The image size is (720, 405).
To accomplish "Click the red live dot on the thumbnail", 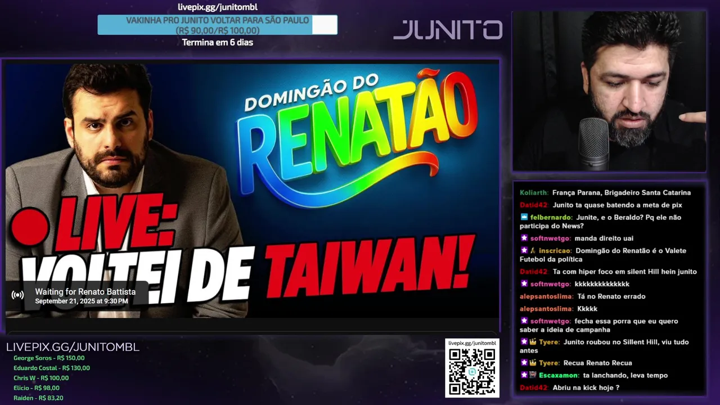I will pos(30,226).
